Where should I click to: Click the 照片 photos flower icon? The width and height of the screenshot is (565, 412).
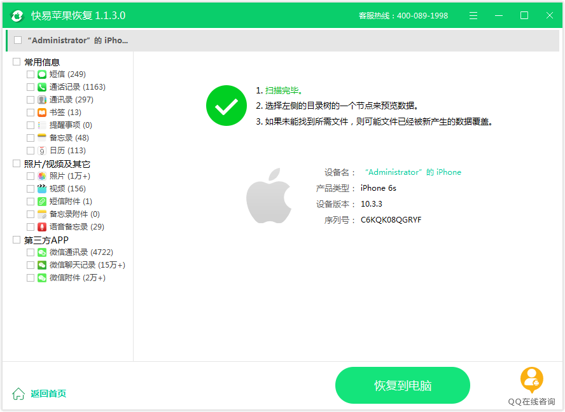point(42,176)
